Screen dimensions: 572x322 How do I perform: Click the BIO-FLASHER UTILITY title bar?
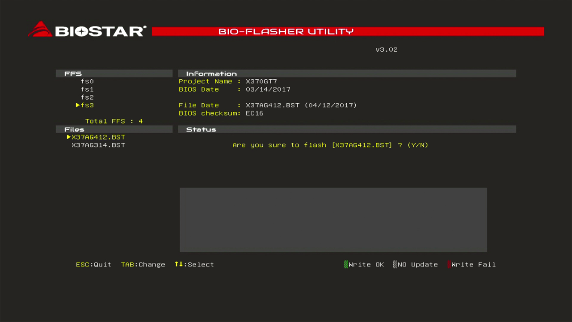348,31
